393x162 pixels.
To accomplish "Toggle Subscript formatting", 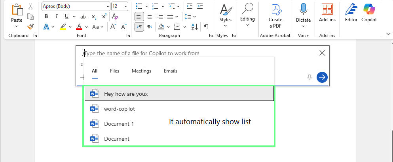I will [x=94, y=17].
